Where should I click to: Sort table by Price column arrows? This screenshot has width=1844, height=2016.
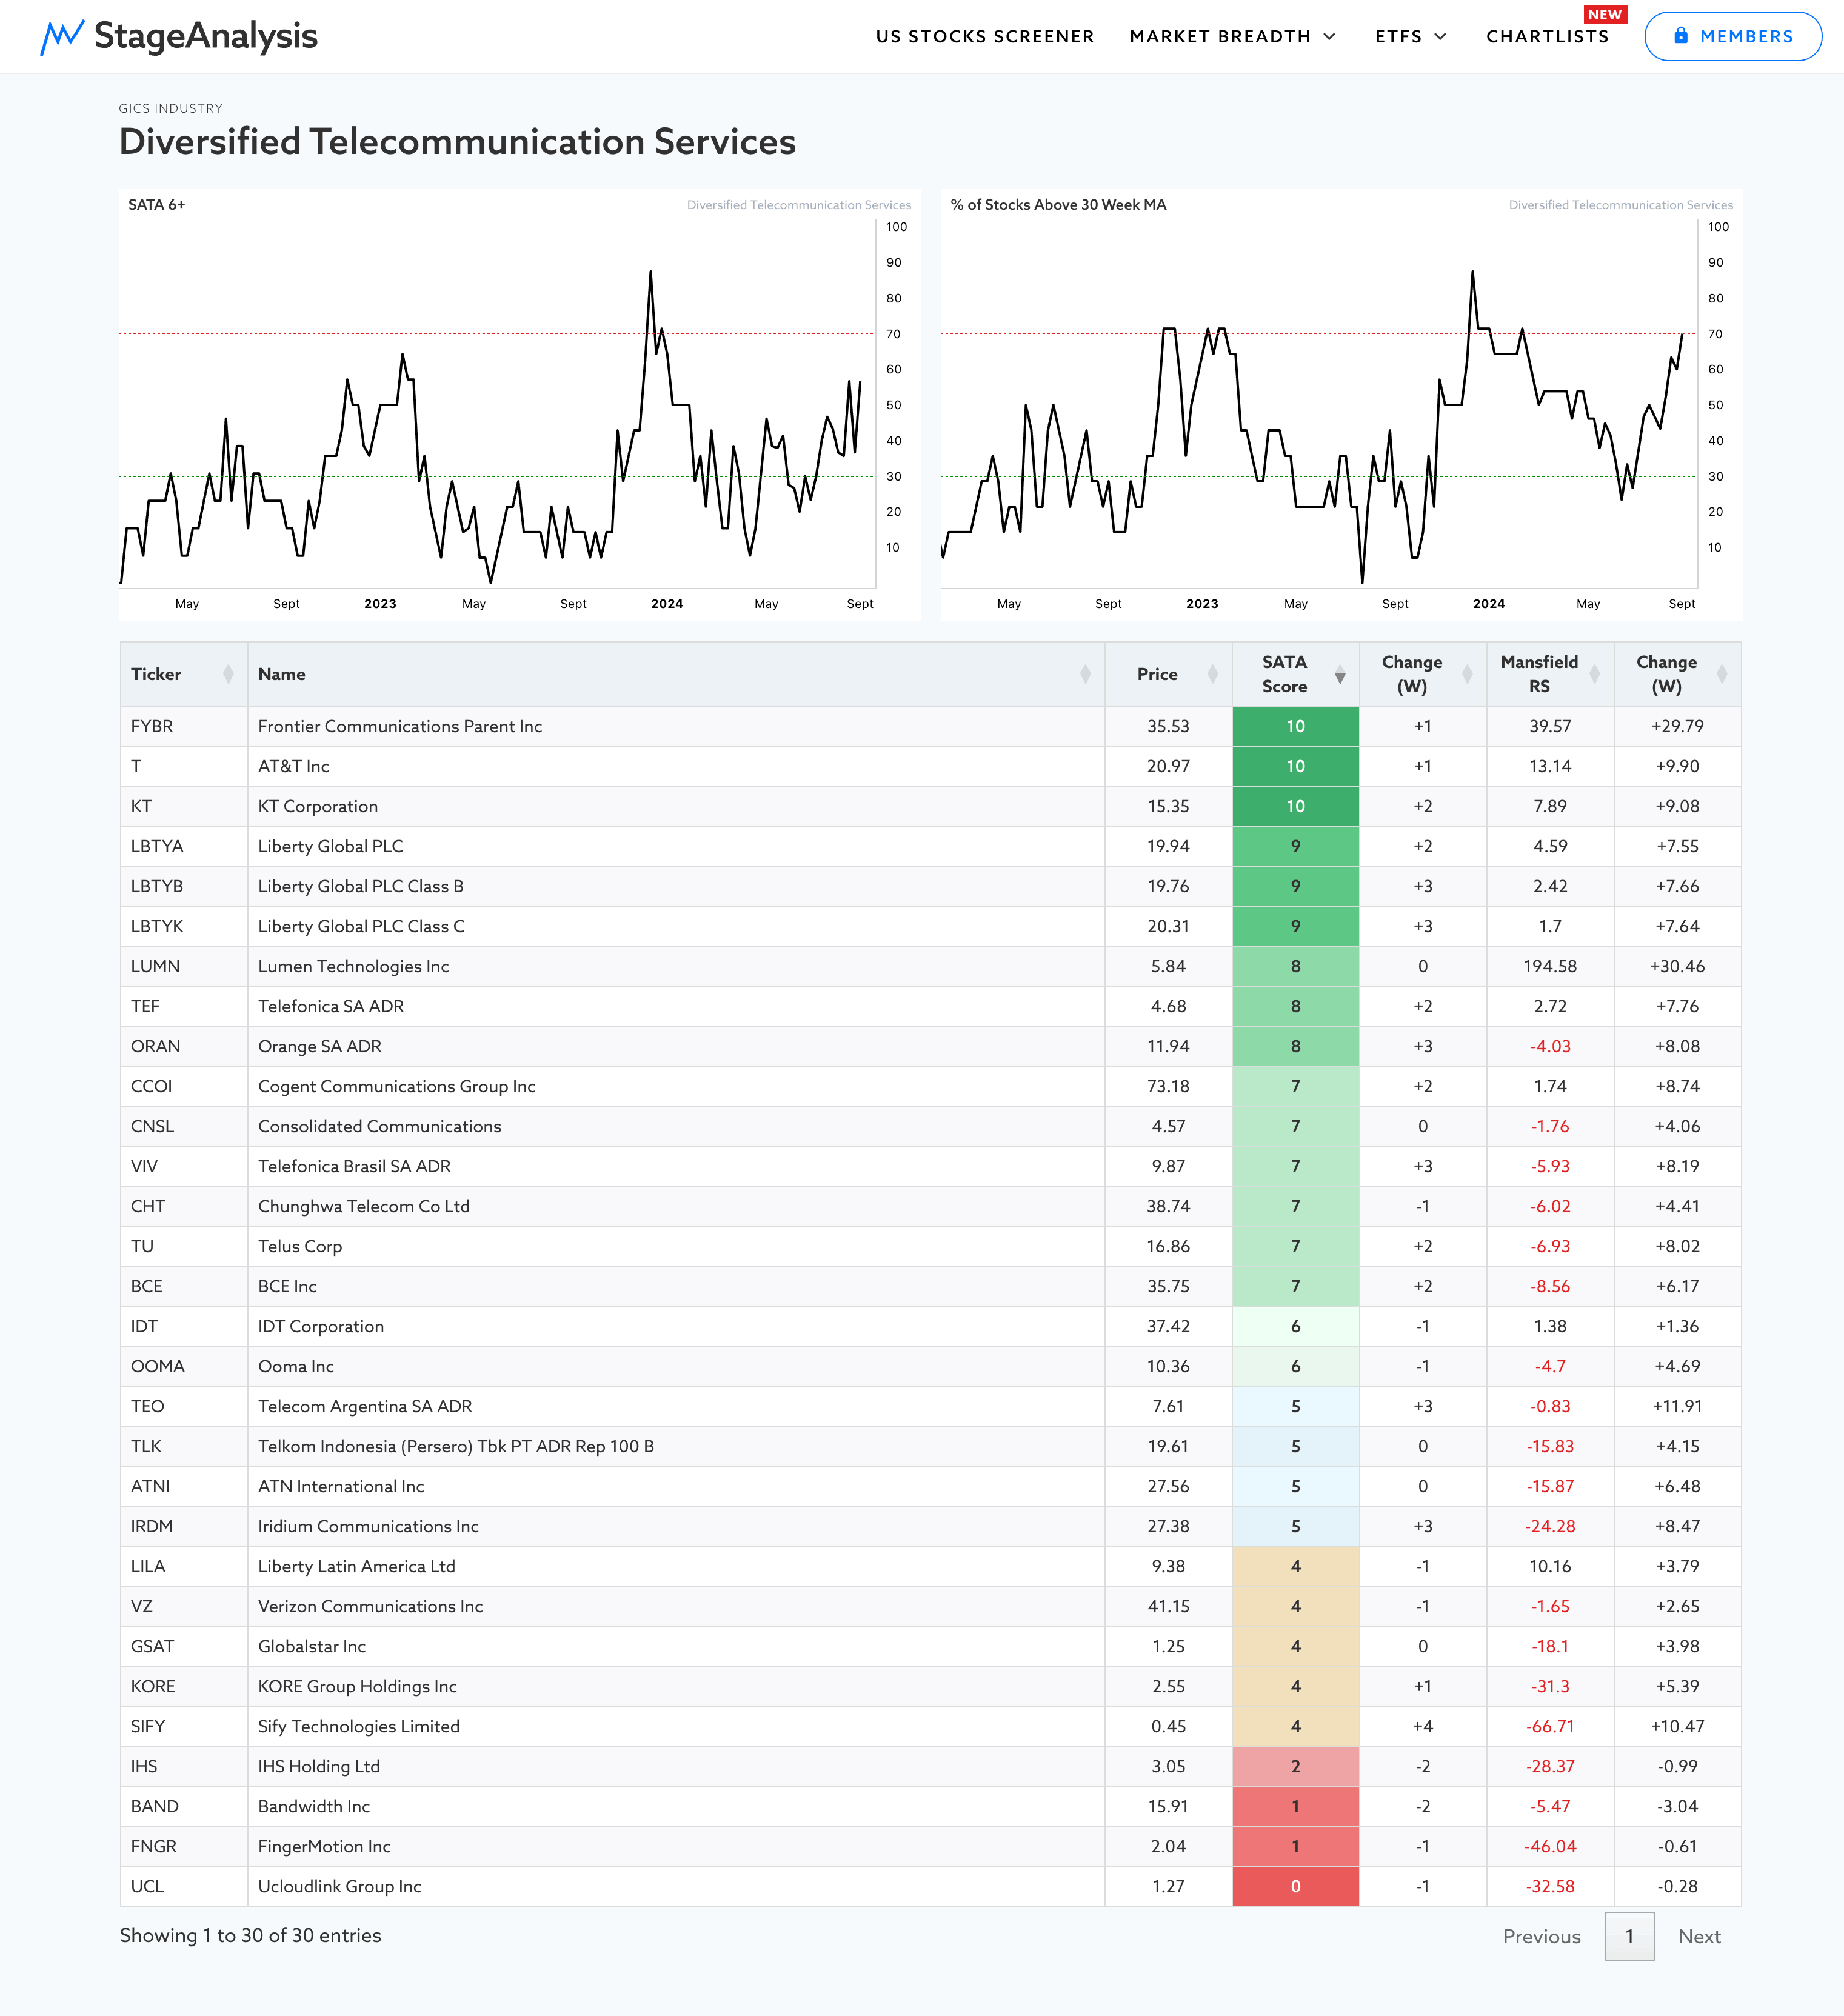[1212, 674]
